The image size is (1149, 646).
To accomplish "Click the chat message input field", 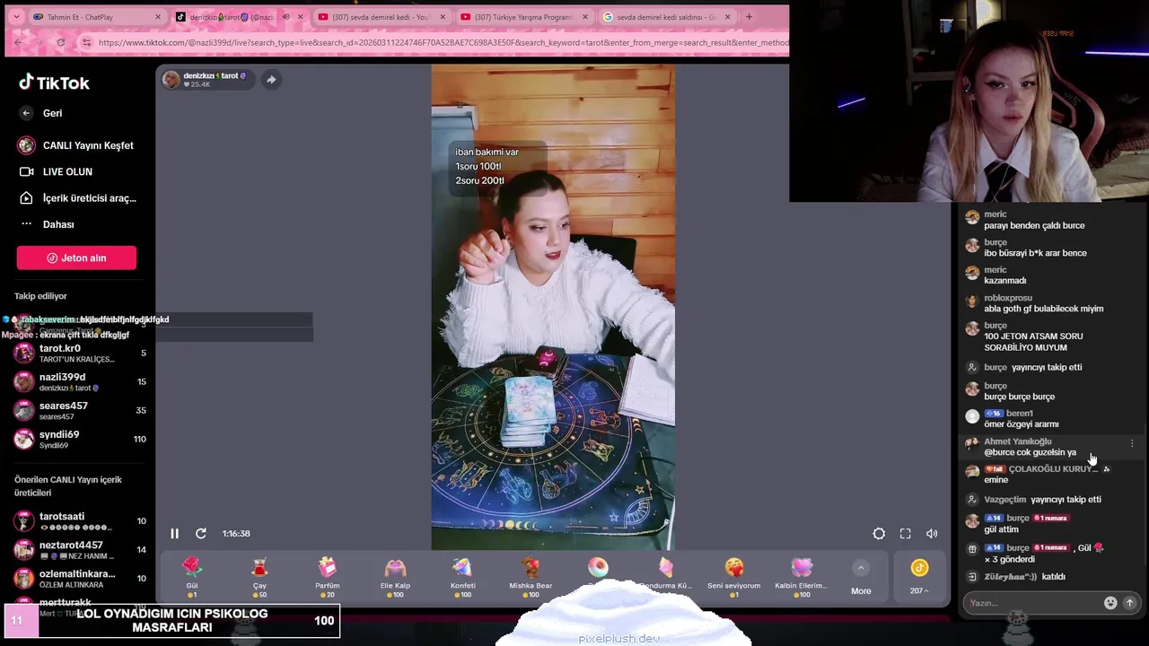I will [x=1034, y=603].
